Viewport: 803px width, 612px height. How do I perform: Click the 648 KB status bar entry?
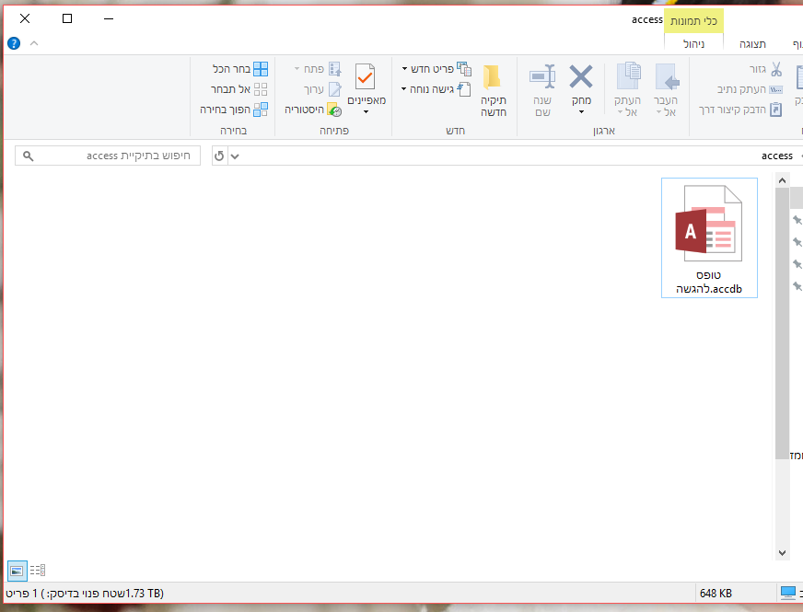coord(716,593)
